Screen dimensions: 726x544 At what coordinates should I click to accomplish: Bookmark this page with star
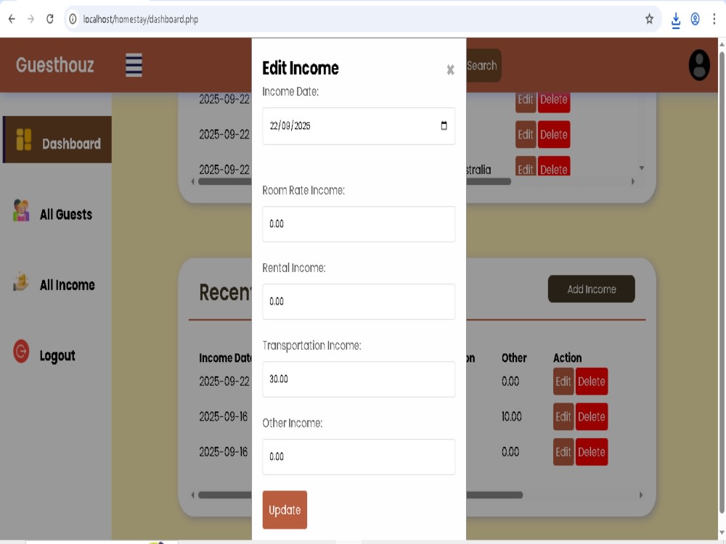[x=649, y=19]
